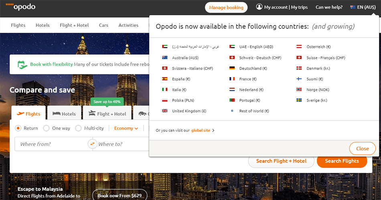The height and width of the screenshot is (200, 381).
Task: Click the Norwegian flag beside Norge
Action: pyautogui.click(x=299, y=90)
